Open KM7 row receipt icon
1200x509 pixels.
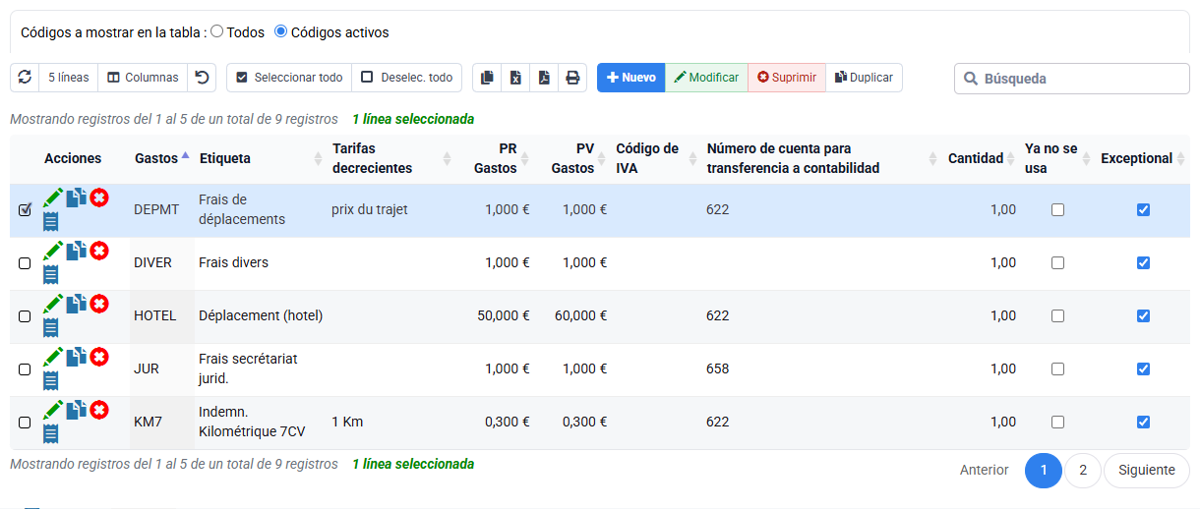pos(51,433)
